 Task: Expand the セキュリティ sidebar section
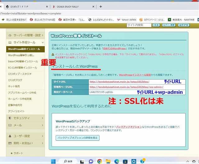(25, 118)
